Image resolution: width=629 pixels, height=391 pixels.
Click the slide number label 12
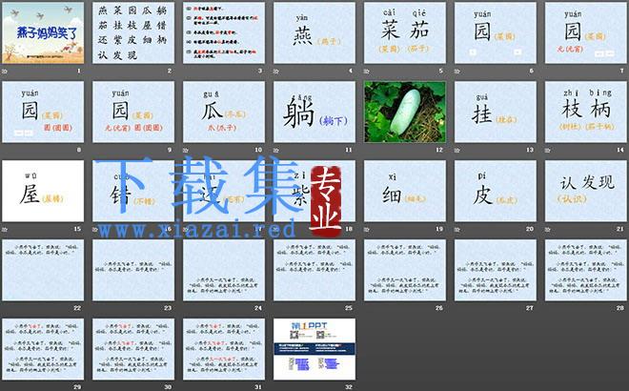point(439,150)
